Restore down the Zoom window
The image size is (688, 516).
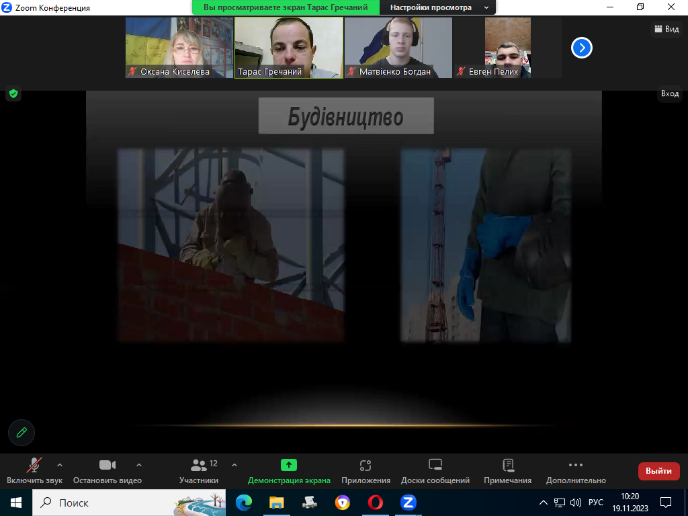640,7
